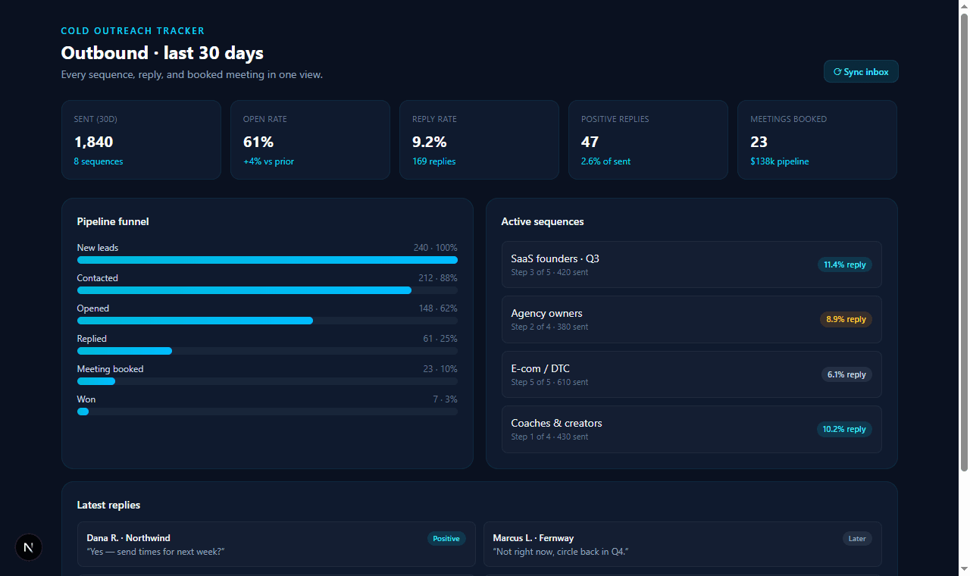This screenshot has width=970, height=576.
Task: Click the Later tag on Marcus's reply
Action: [x=857, y=539]
